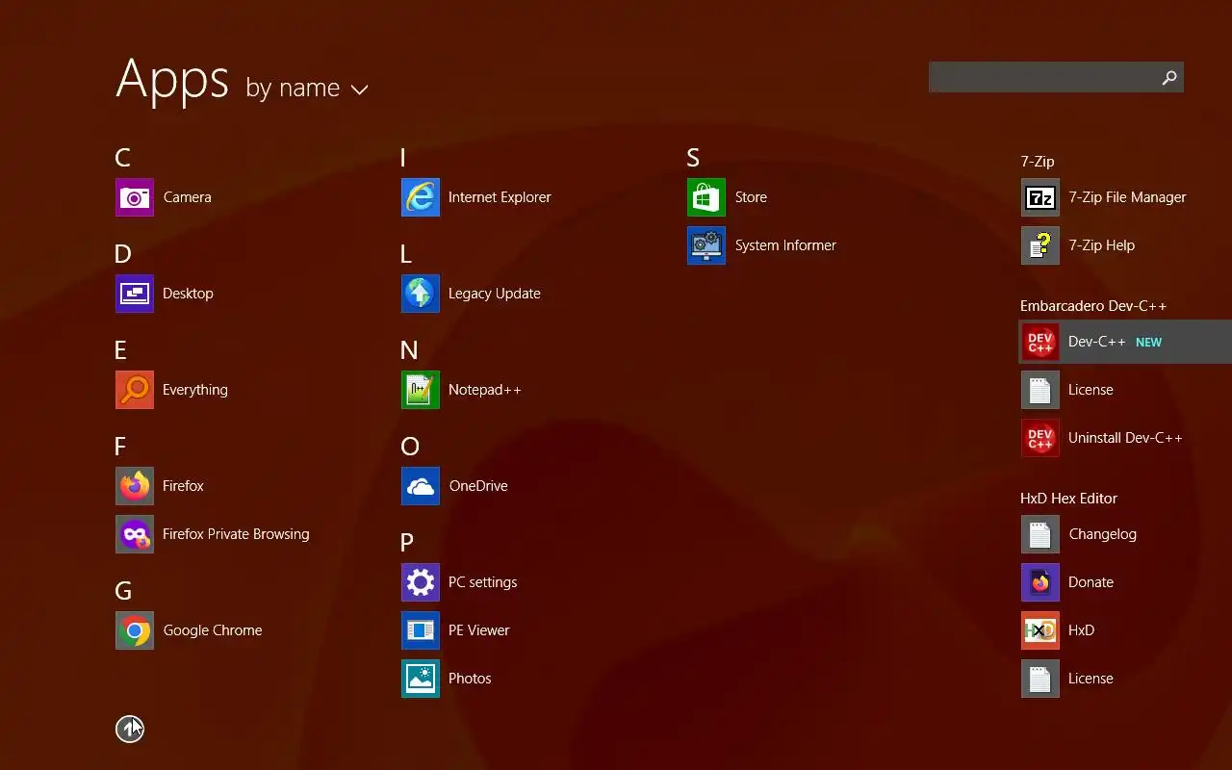Open the Internet Explorer icon
The width and height of the screenshot is (1232, 770).
(421, 197)
